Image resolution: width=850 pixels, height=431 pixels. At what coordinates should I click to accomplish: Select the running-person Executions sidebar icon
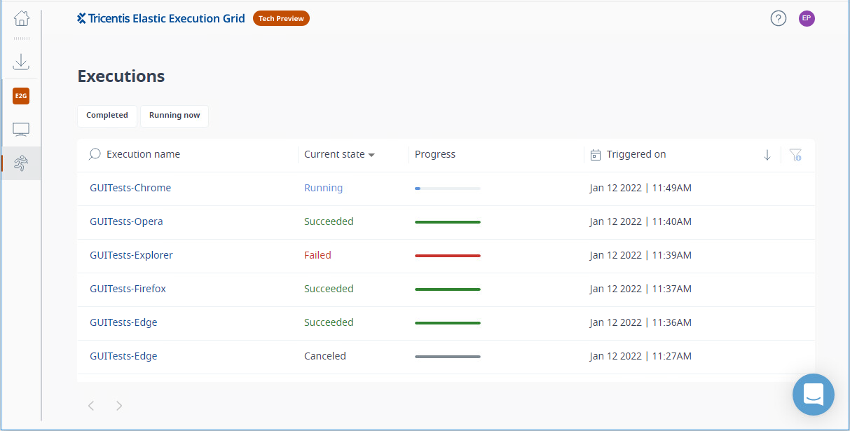click(x=21, y=163)
